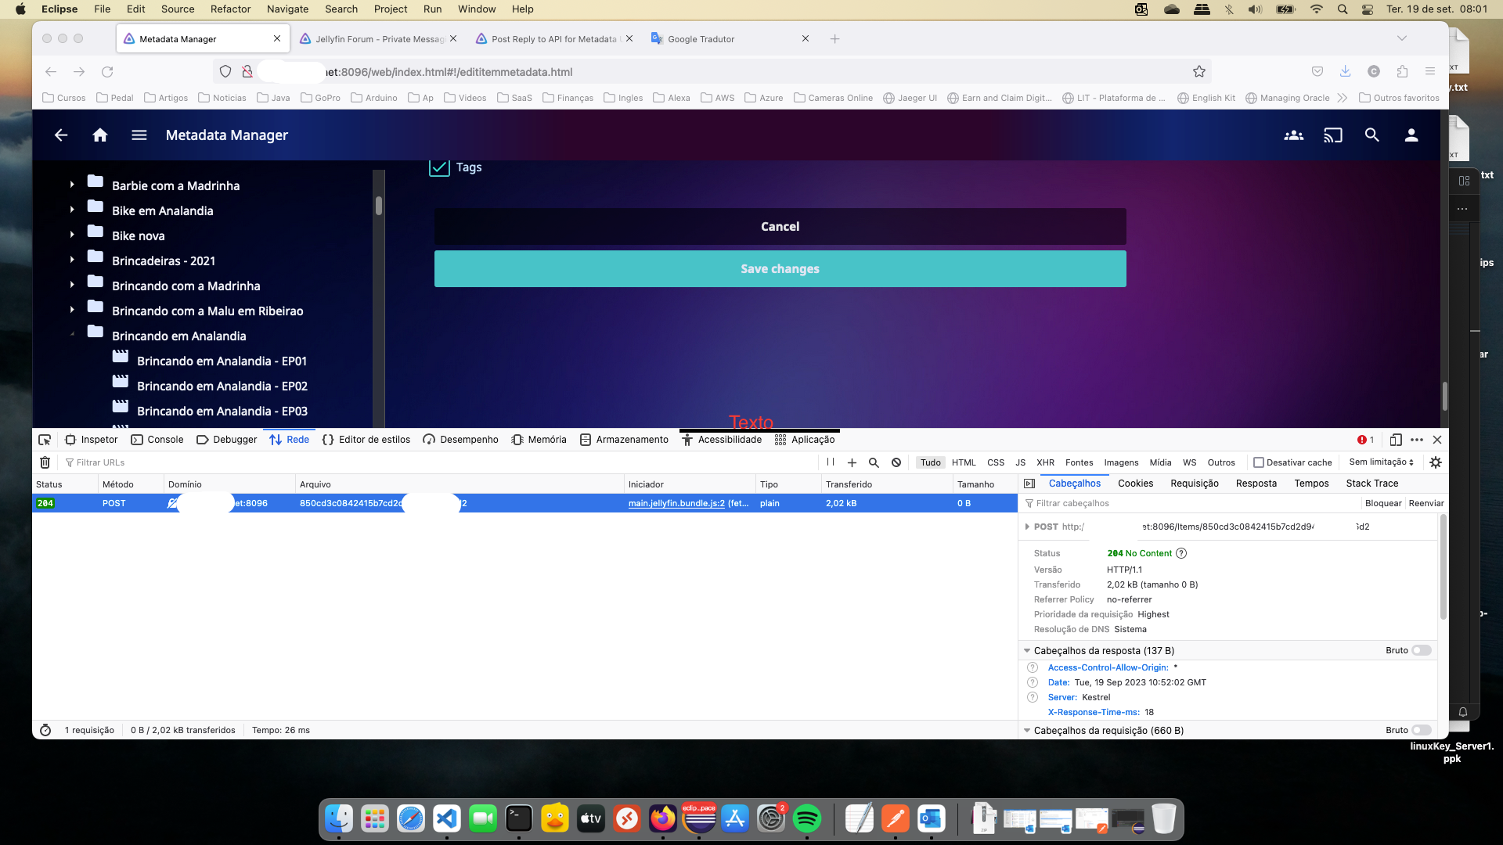The image size is (1503, 845).
Task: Enable the Desativar cache checkbox
Action: point(1259,462)
